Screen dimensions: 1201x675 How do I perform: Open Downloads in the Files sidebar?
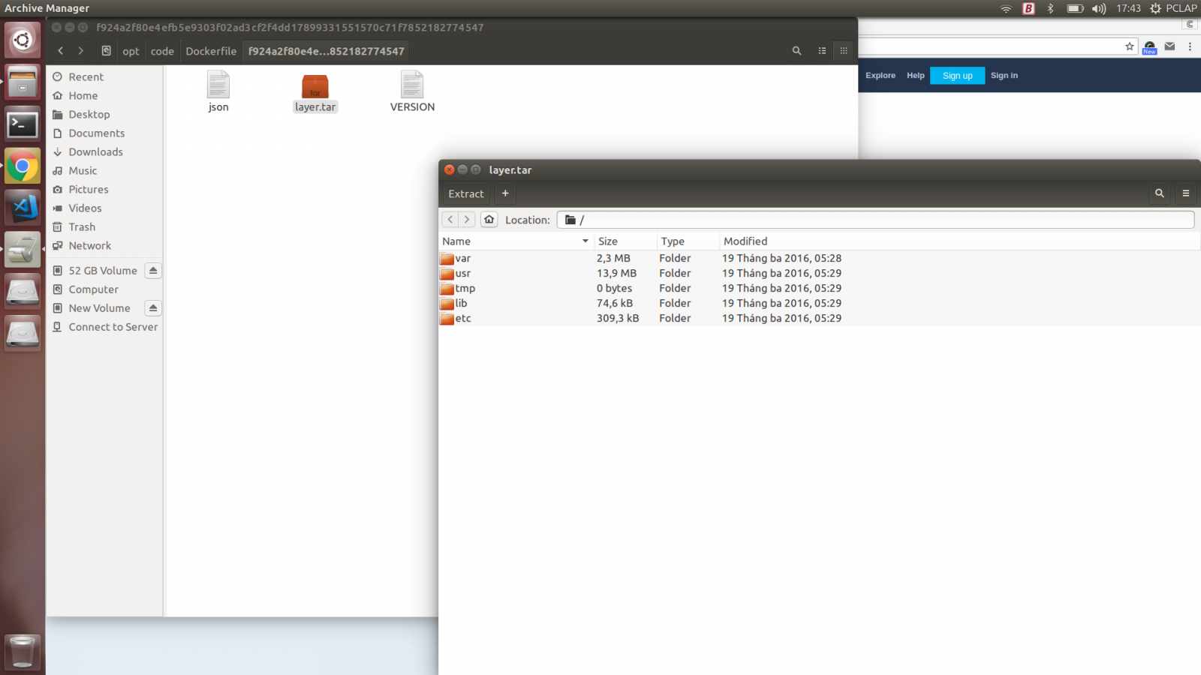95,152
